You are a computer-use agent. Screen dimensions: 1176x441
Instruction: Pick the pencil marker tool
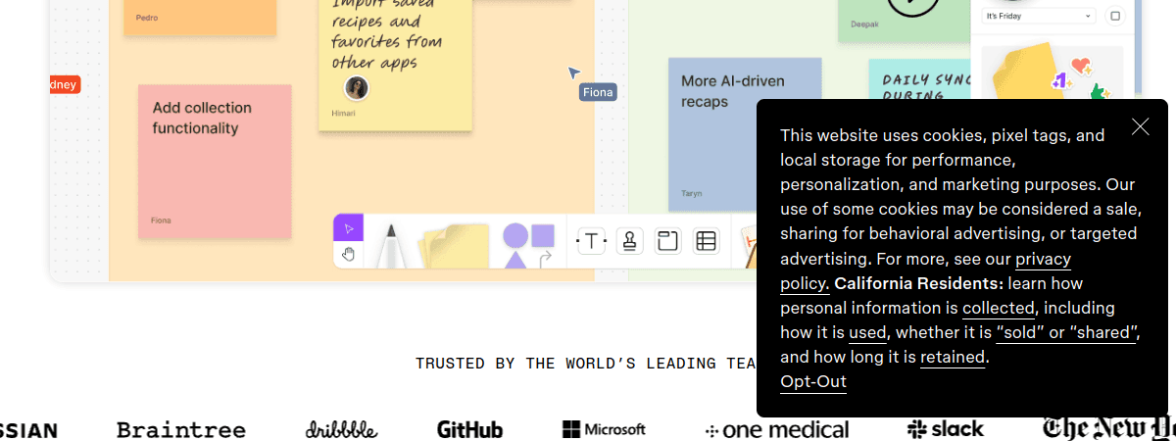(x=389, y=245)
